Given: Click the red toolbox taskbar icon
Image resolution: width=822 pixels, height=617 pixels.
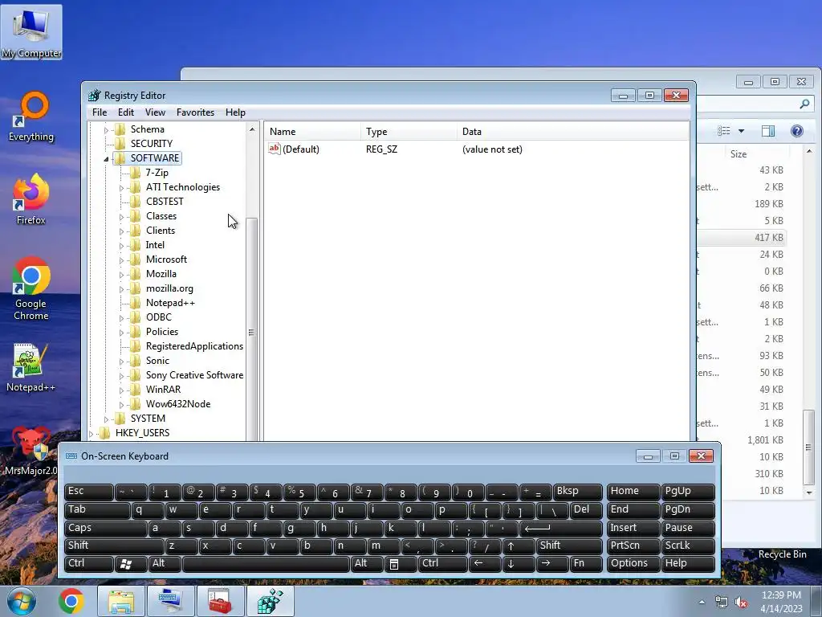Looking at the screenshot, I should click(x=220, y=601).
